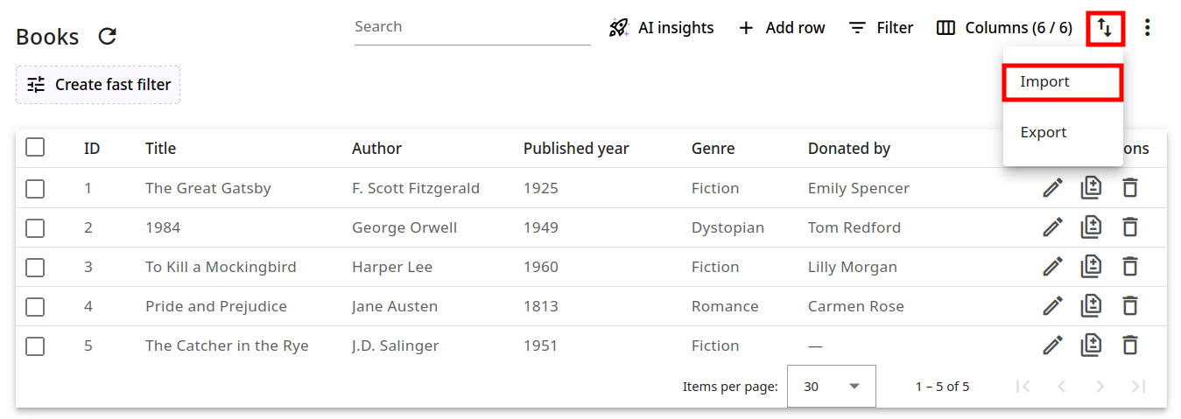The height and width of the screenshot is (419, 1181).
Task: Delete The Catcher in the Rye row
Action: pyautogui.click(x=1130, y=346)
